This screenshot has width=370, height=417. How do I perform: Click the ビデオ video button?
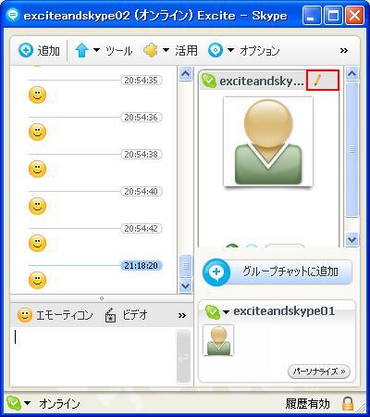pyautogui.click(x=126, y=315)
